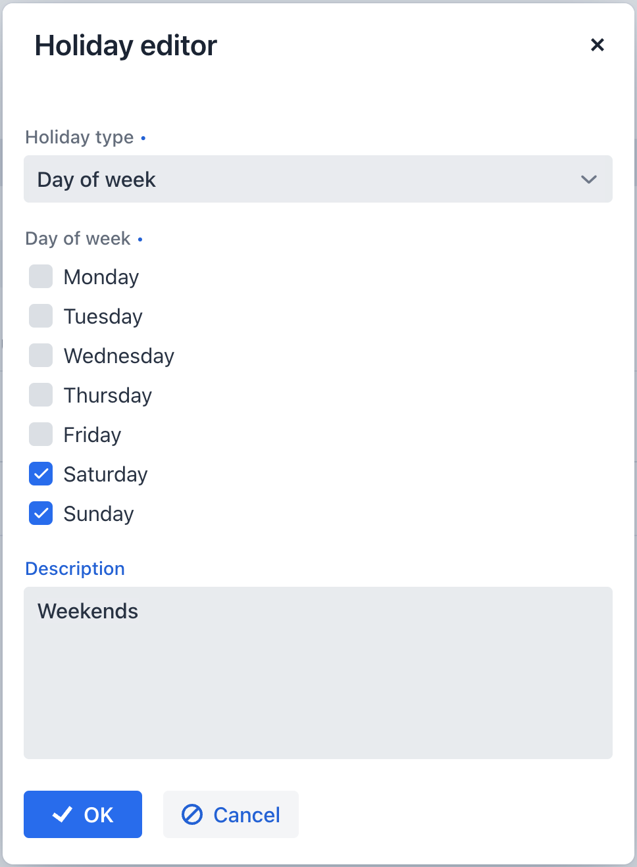Click the checkmark icon on the OK button

63,814
